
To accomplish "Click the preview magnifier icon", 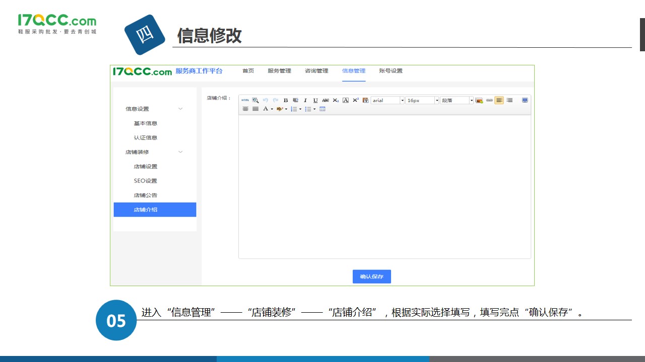I will [x=255, y=101].
